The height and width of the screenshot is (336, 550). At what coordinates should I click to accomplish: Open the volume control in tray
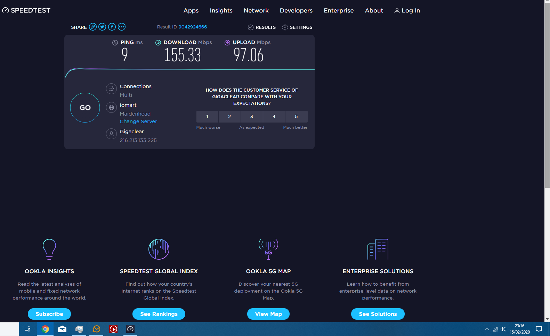(503, 329)
